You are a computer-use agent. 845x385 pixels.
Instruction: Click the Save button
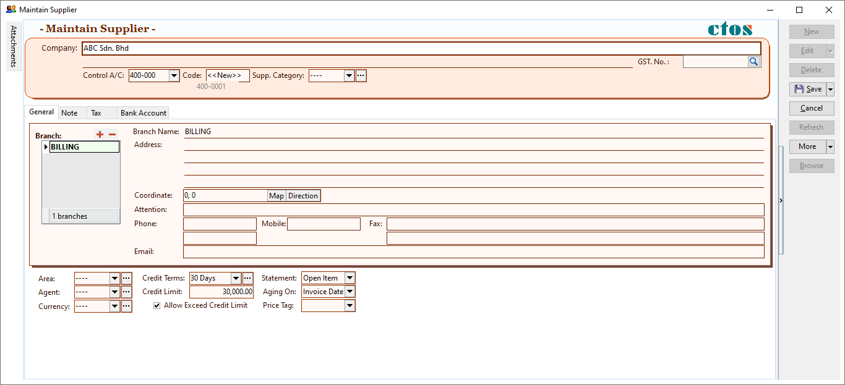pyautogui.click(x=807, y=89)
